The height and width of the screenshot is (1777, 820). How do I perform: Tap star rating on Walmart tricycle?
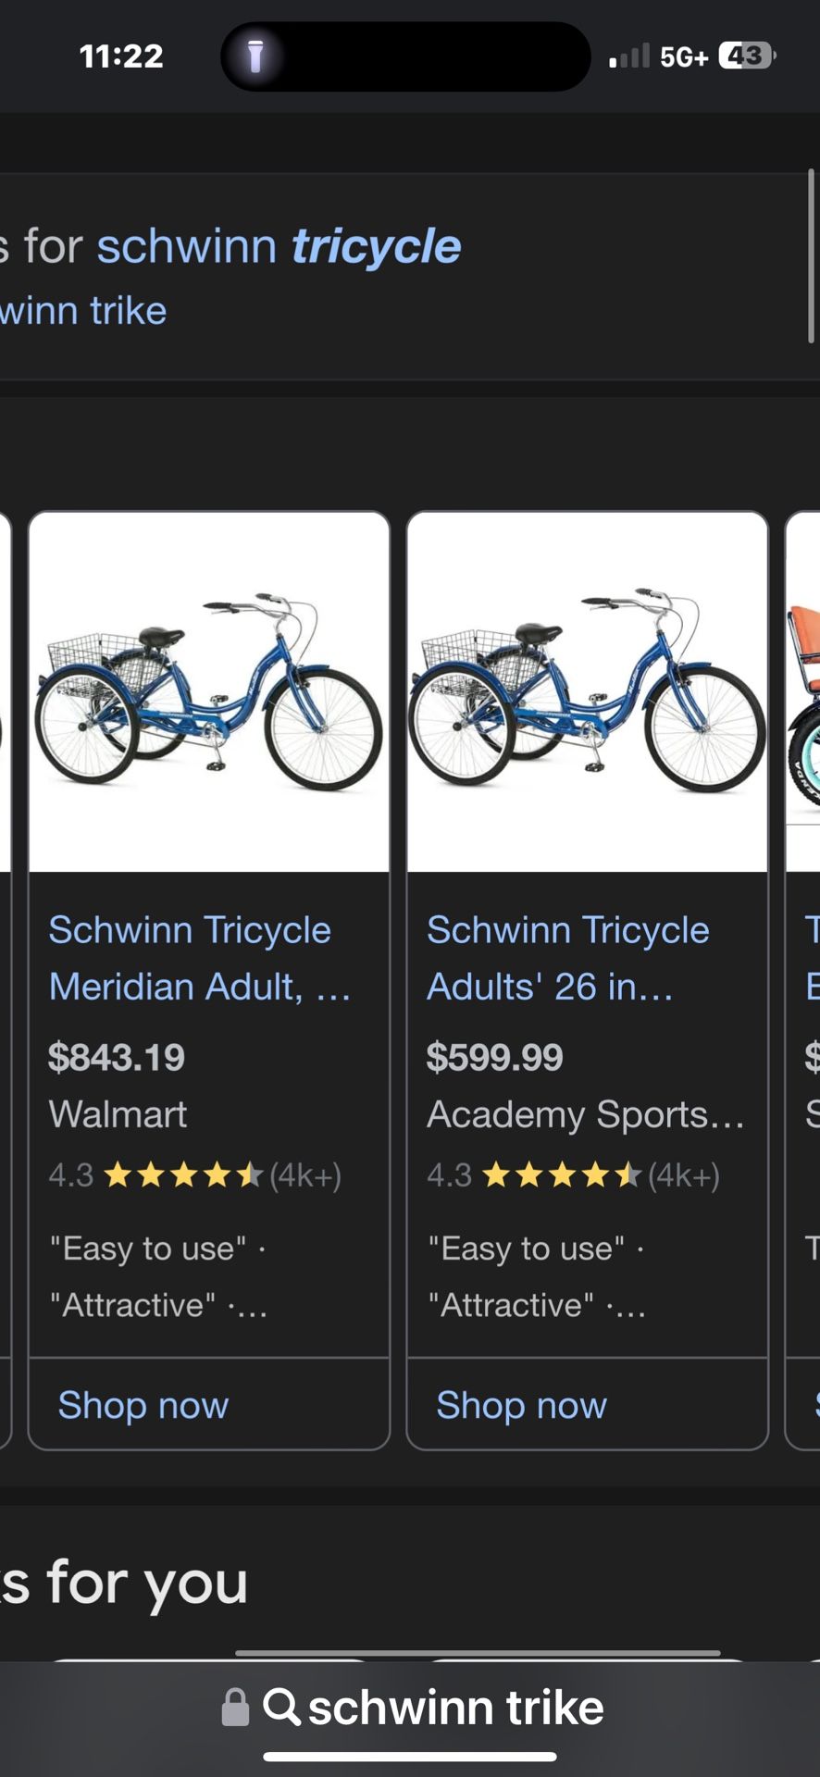pos(183,1175)
